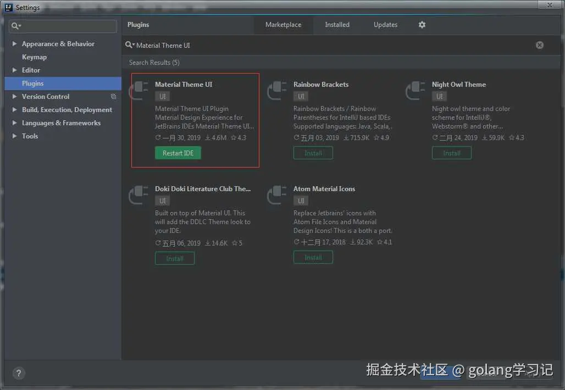Clear the plugin search with the X icon

(539, 45)
